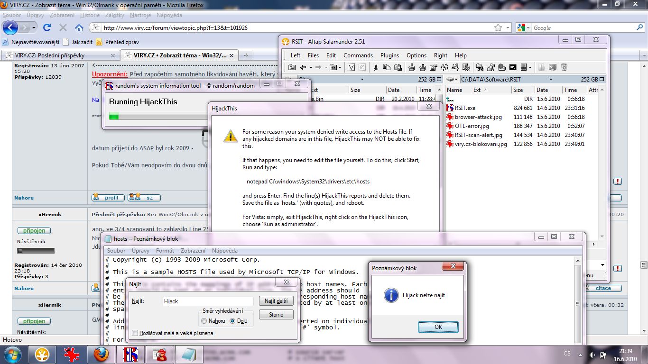Screen dimensions: 648x364
Task: Open the right panel drive selector dropdown
Action: [x=452, y=80]
